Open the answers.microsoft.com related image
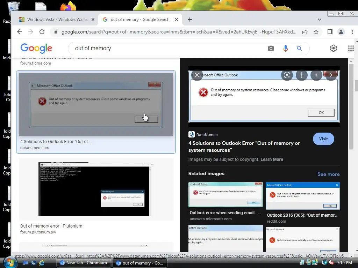 (x=225, y=194)
